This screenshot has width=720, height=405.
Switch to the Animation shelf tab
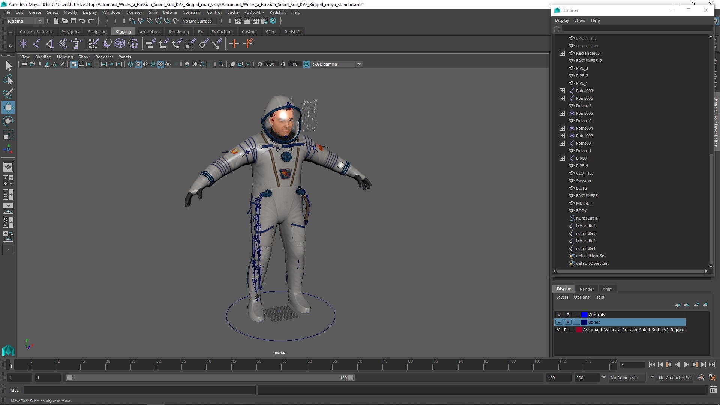pyautogui.click(x=150, y=32)
